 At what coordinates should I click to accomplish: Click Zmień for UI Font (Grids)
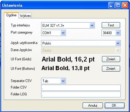point(111,59)
